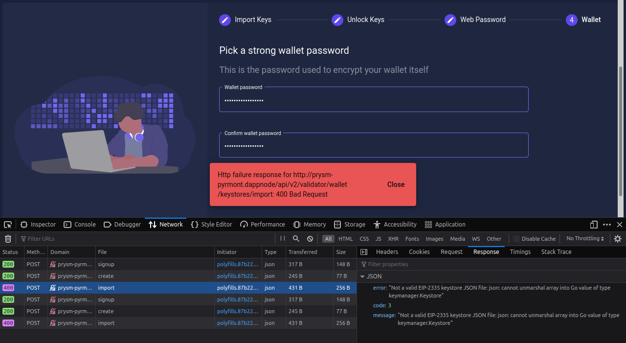The width and height of the screenshot is (626, 343).
Task: Pause network log recording
Action: point(283,239)
